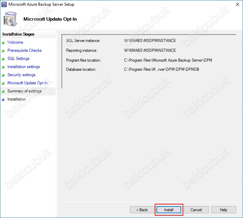Viewport: 243px width, 218px height.
Task: Click the 'Reporting instance:' label
Action: click(x=82, y=50)
